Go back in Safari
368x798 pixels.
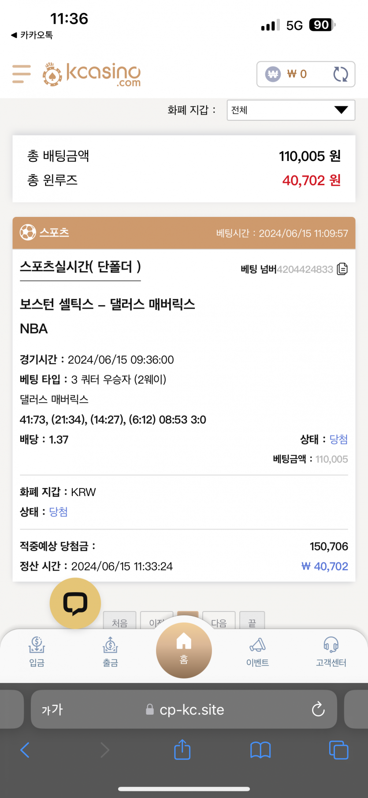25,750
